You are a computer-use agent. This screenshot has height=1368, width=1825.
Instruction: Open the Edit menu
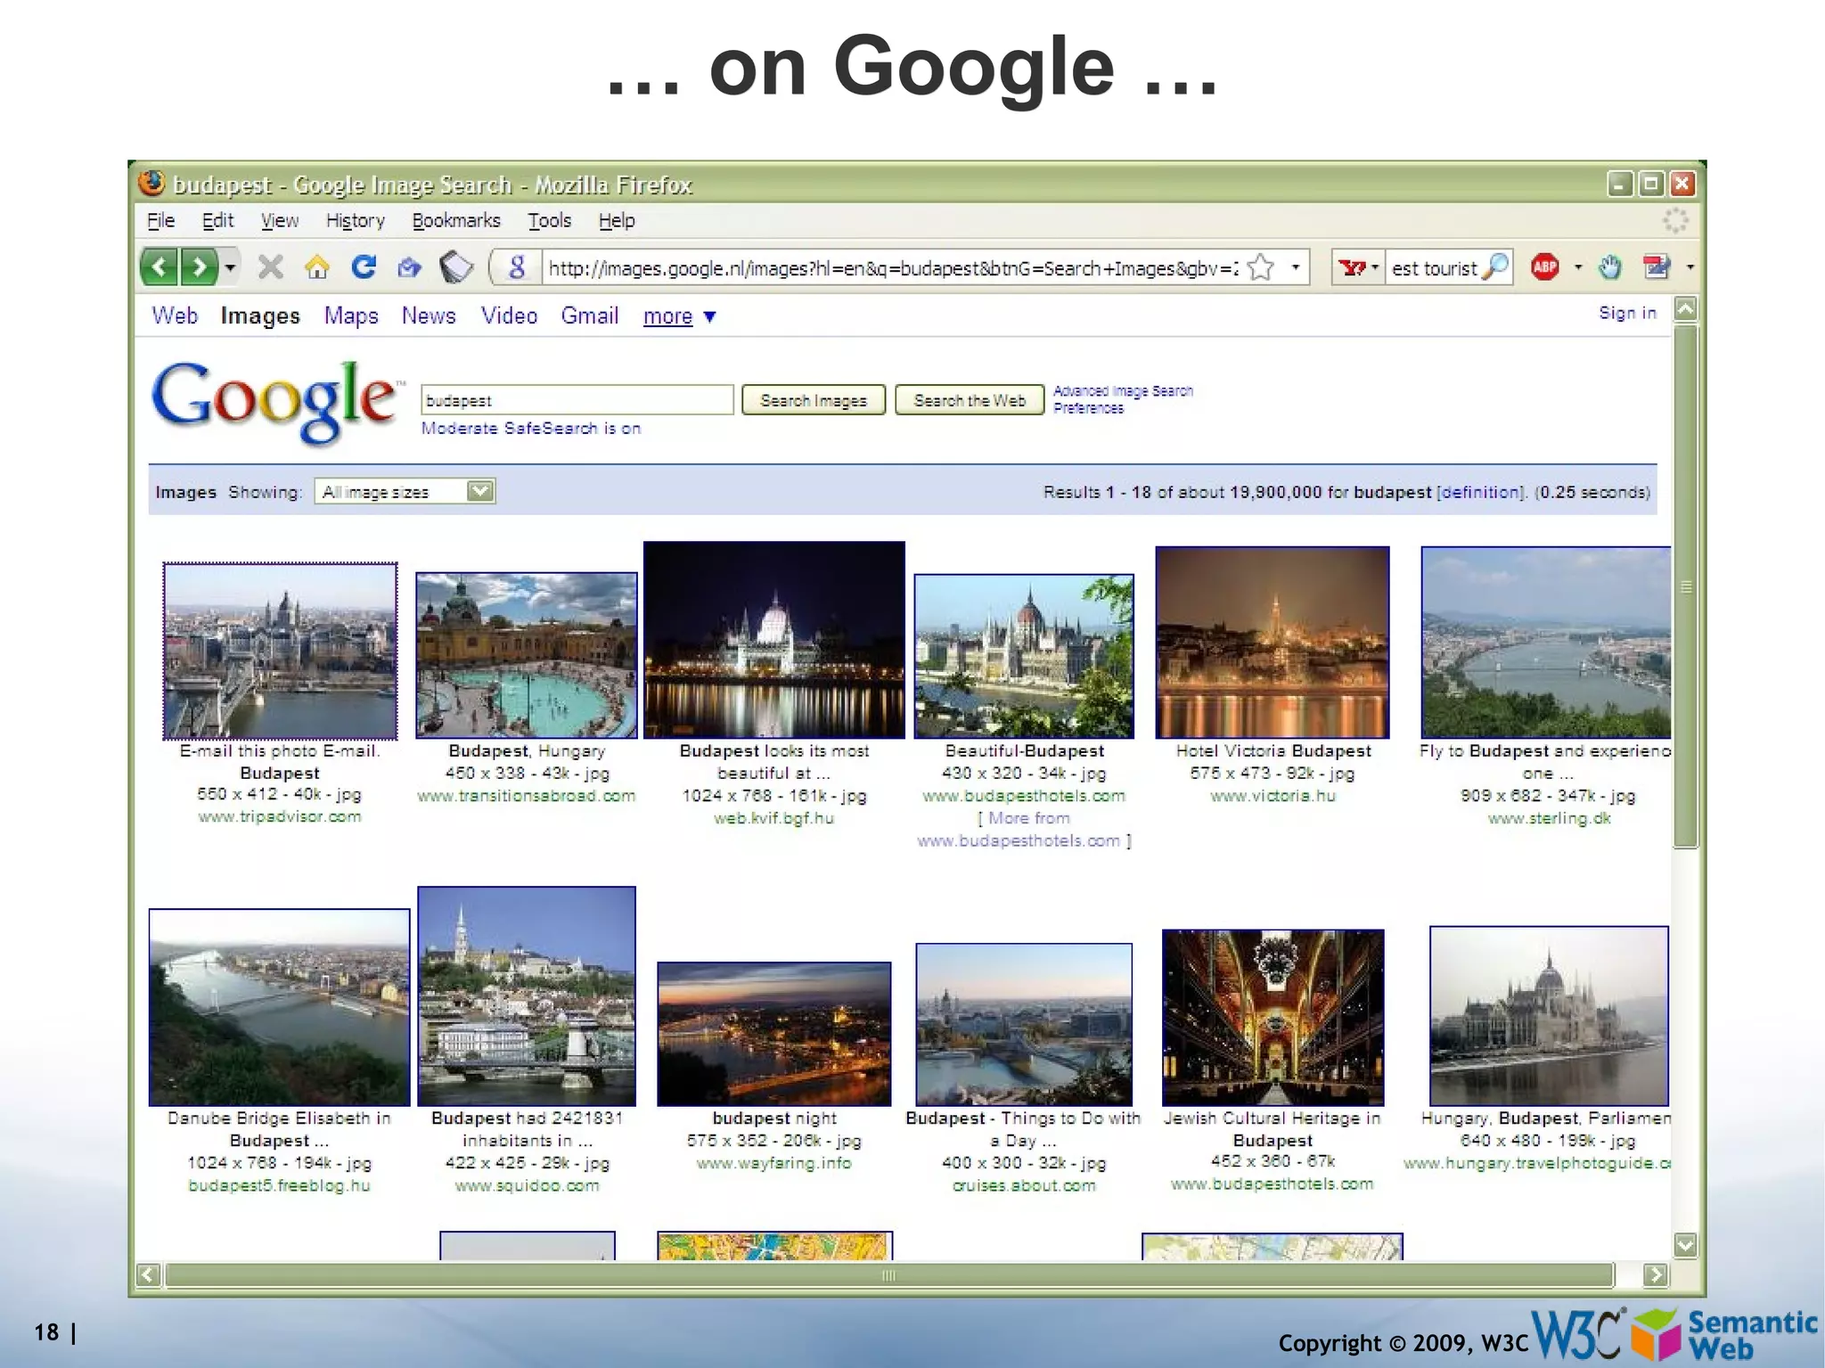point(217,220)
